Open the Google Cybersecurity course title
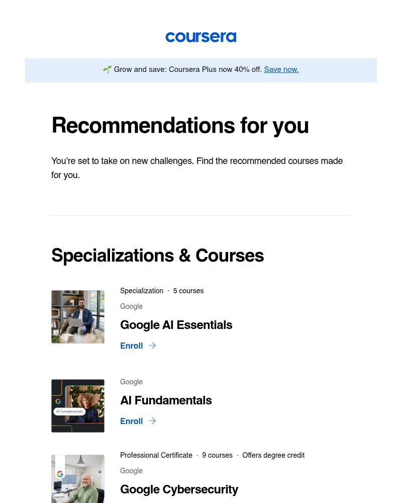Screen dimensions: 402x503 click(179, 489)
